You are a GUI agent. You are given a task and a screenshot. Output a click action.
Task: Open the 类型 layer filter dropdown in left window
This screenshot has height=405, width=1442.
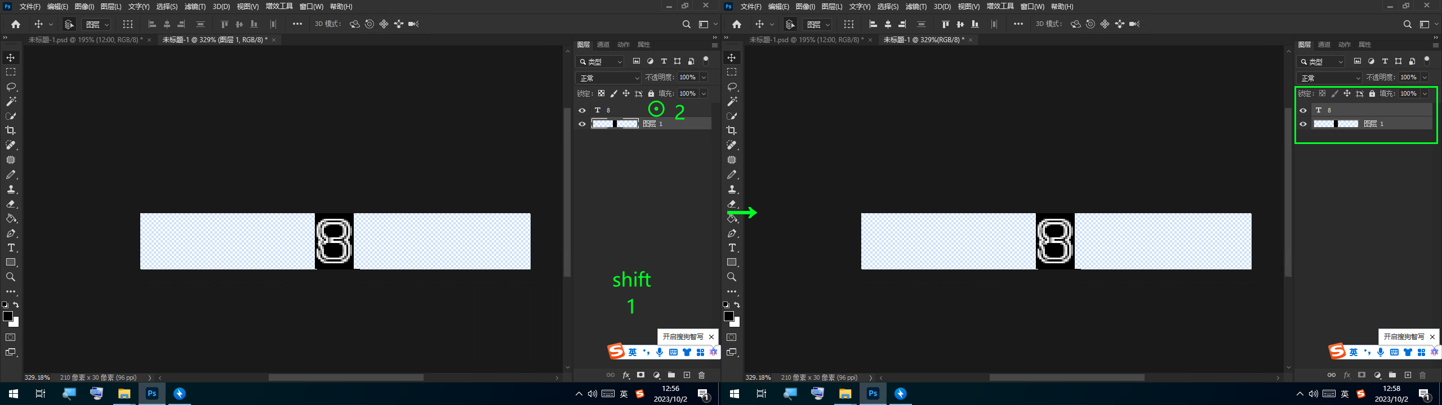click(600, 61)
